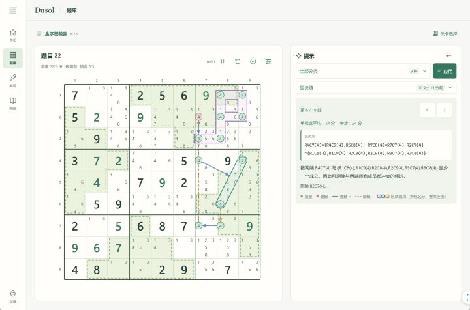This screenshot has width=470, height=310.
Task: Close hint panel with back arrow
Action: 448,56
